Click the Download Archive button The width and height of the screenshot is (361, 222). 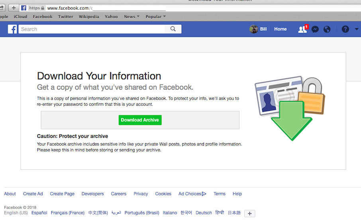coord(140,120)
